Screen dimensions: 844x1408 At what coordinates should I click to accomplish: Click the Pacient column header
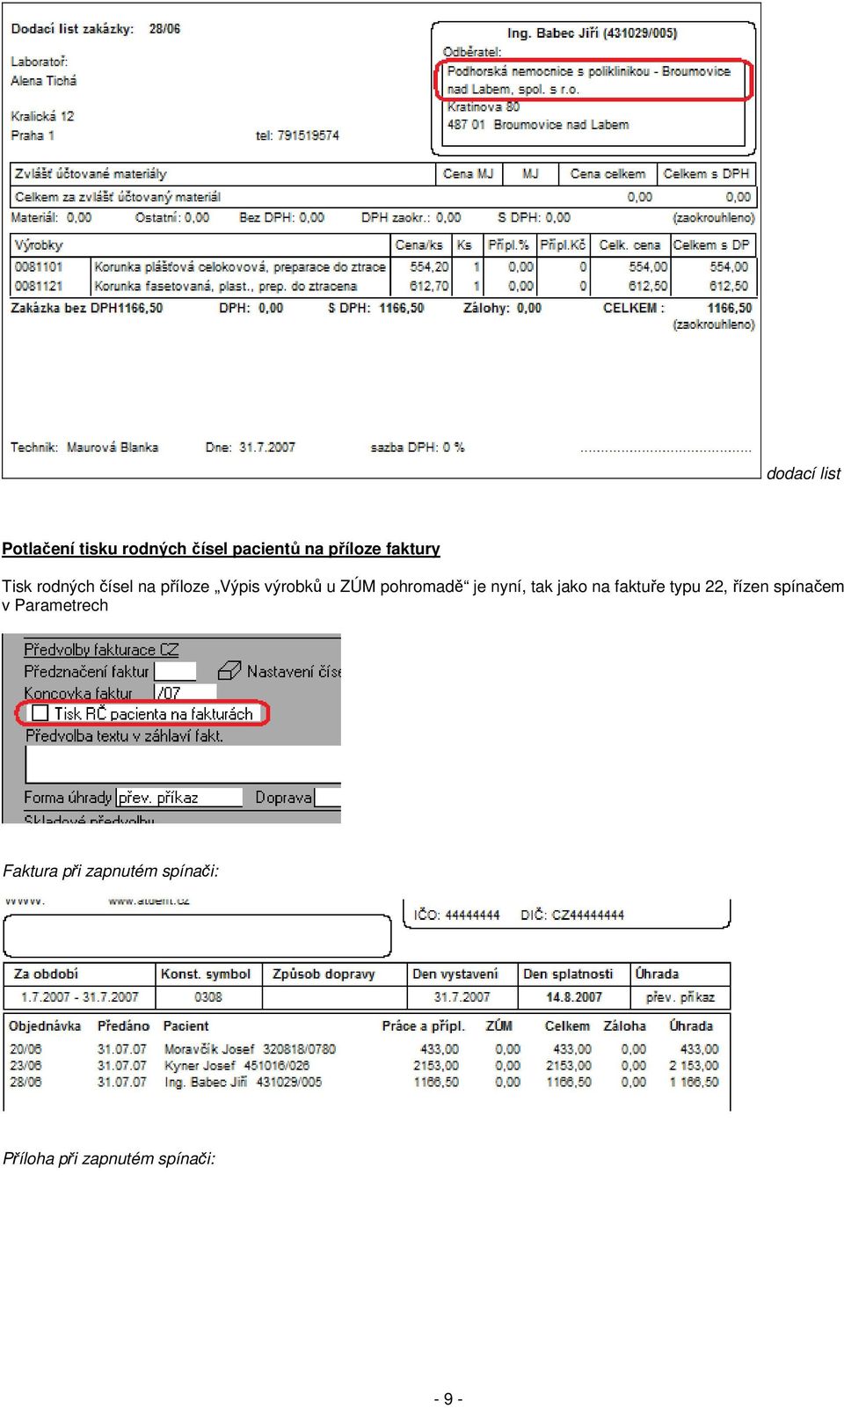[x=186, y=1026]
